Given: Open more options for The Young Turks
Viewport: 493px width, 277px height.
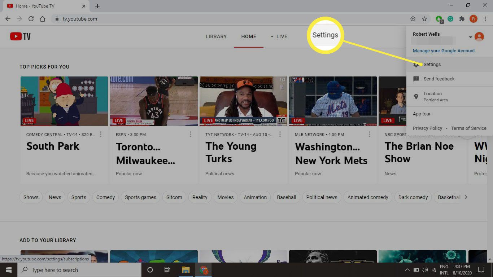Looking at the screenshot, I should [x=280, y=134].
